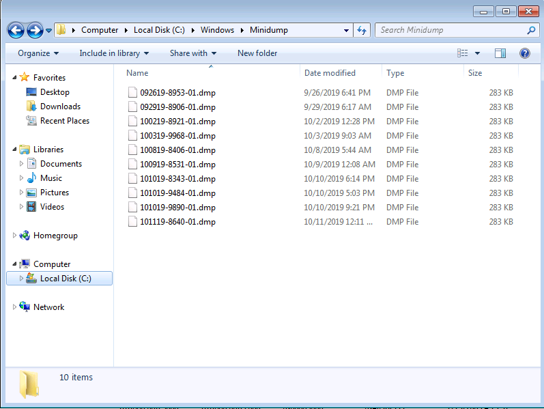Click the folder icon in the address bar
544x409 pixels.
pyautogui.click(x=61, y=30)
